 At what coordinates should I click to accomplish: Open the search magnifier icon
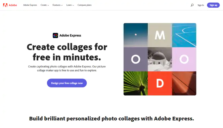[x=192, y=5]
